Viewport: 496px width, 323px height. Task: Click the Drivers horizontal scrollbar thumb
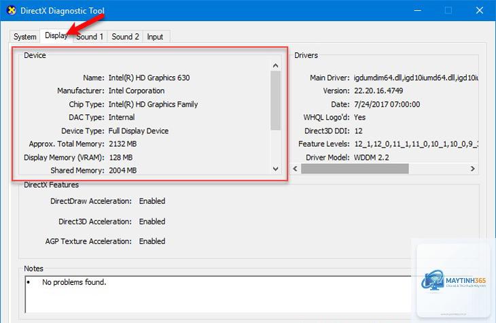[x=355, y=169]
